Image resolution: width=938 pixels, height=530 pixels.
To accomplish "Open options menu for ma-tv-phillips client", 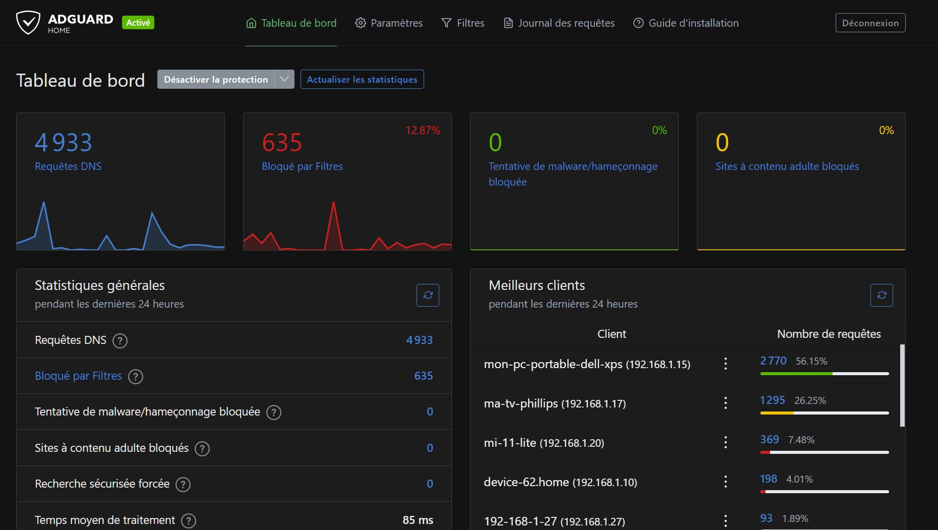I will [x=726, y=403].
